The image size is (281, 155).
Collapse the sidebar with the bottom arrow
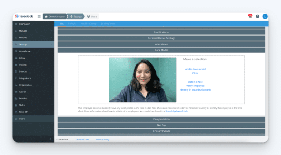click(x=50, y=139)
